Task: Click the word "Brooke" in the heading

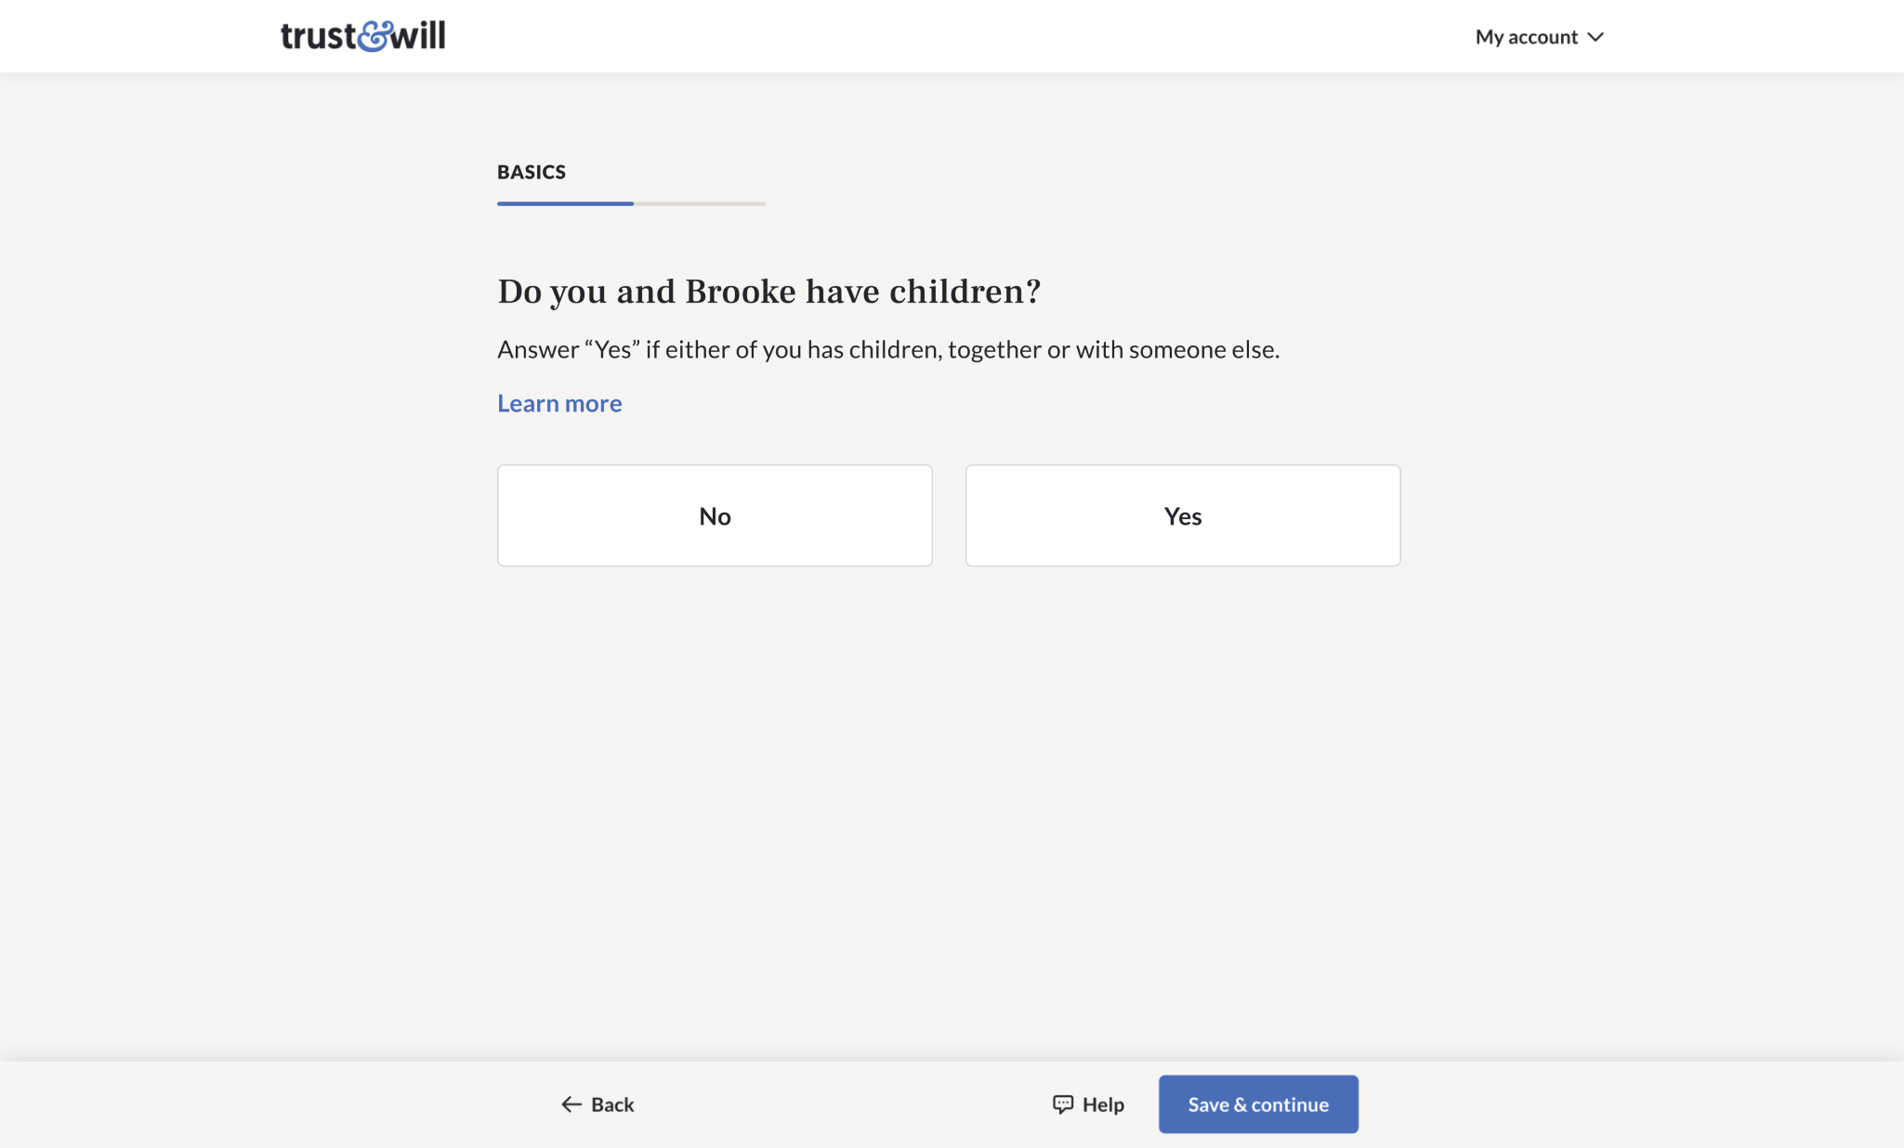Action: pos(741,292)
